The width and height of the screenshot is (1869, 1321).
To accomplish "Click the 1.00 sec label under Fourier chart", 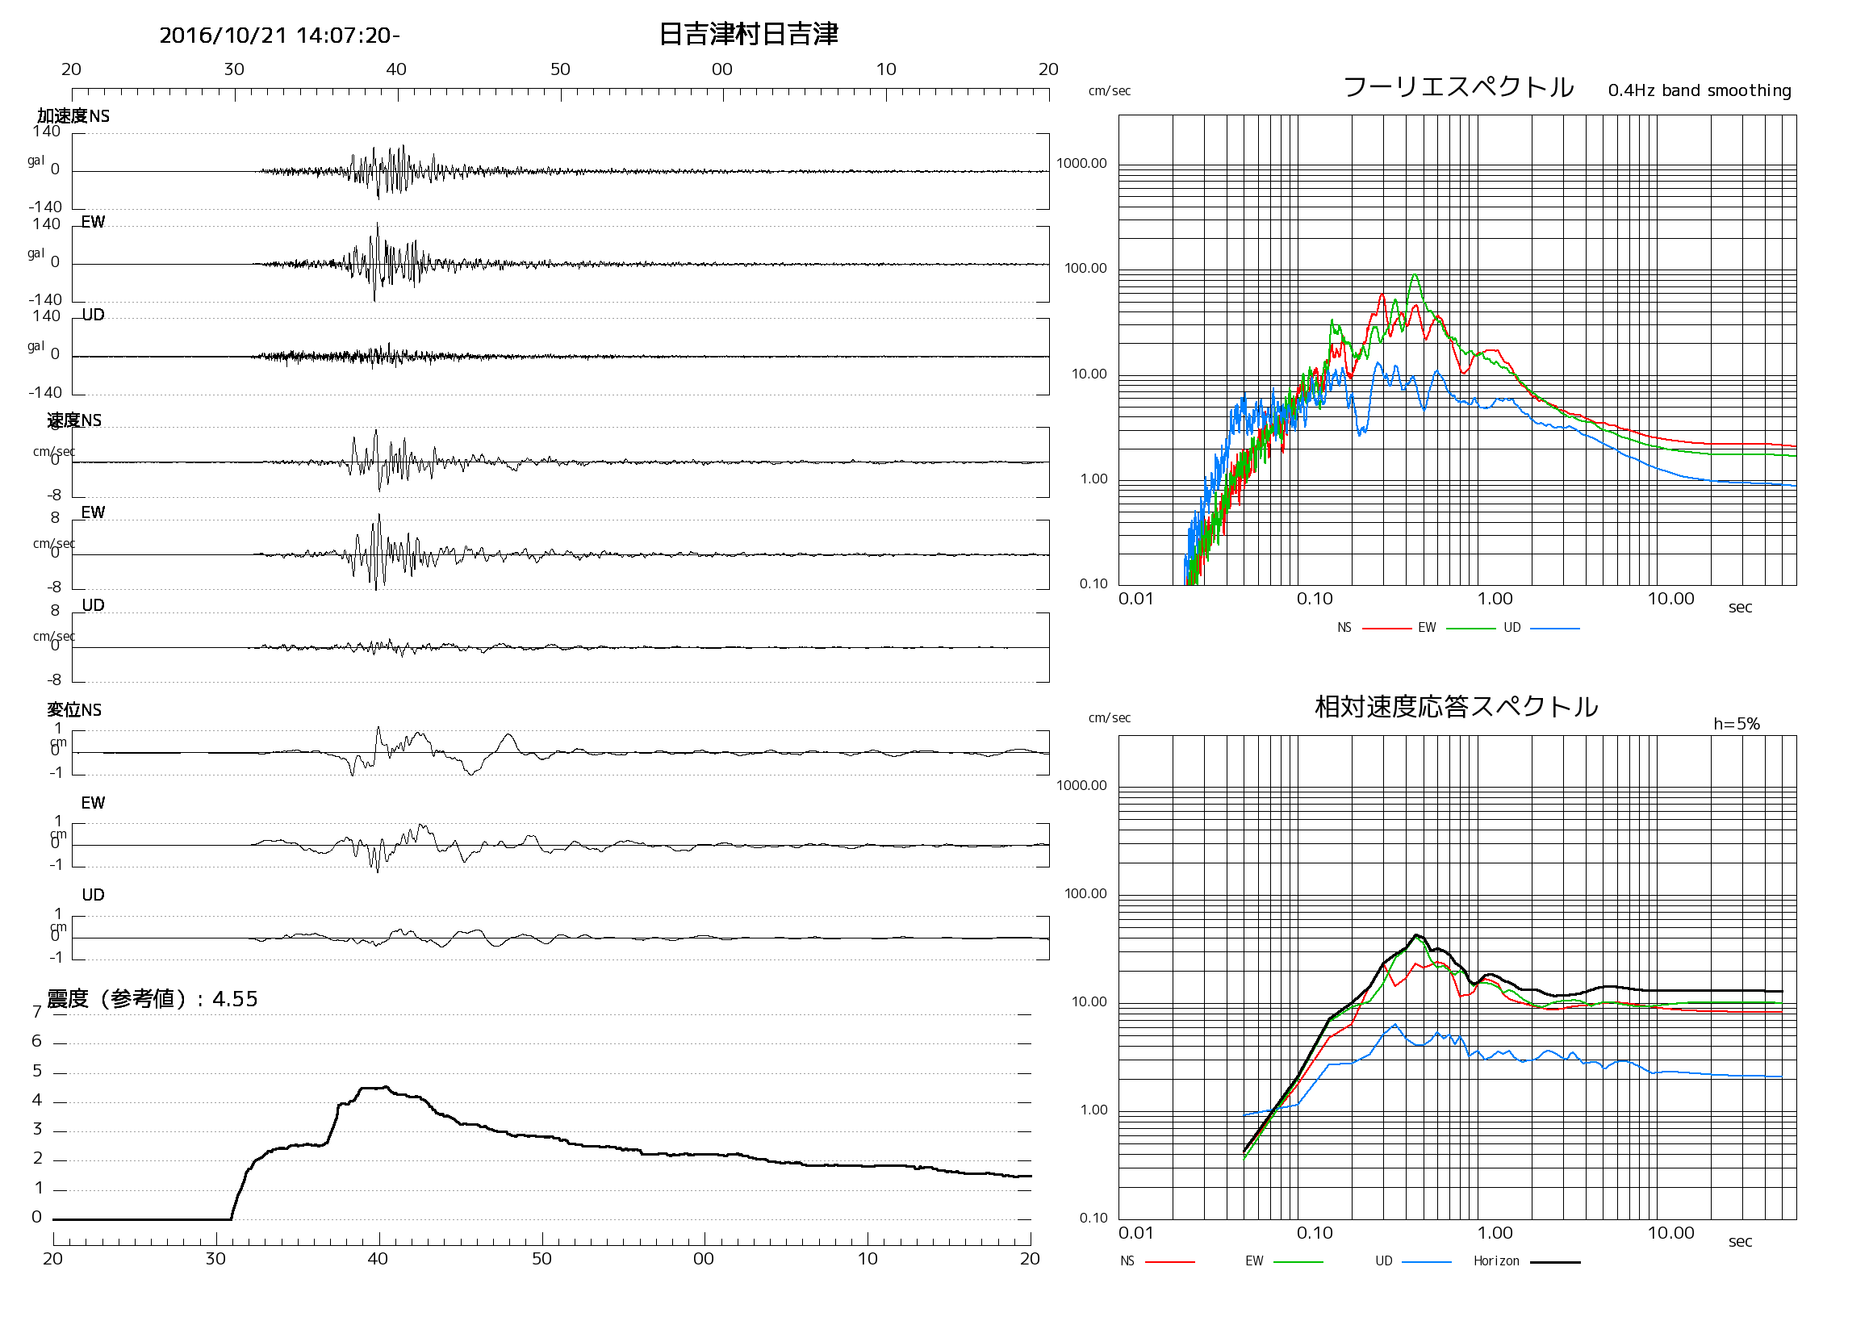I will coord(1495,599).
